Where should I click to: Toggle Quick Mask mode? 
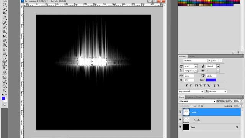point(4,105)
